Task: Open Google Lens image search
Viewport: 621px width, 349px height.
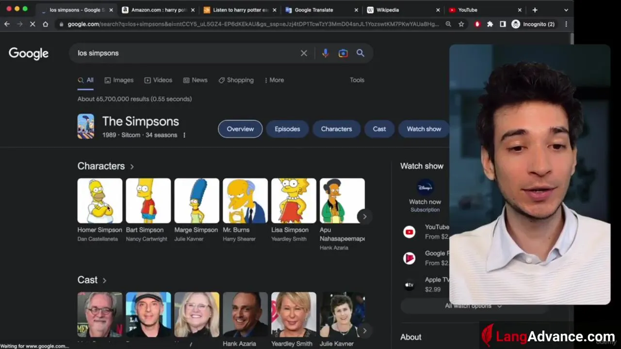Action: point(343,53)
